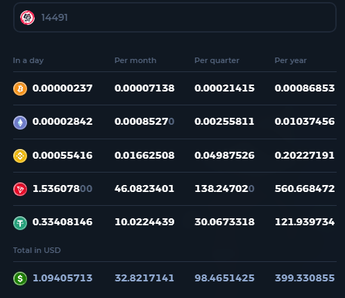The height and width of the screenshot is (298, 345).
Task: Click the green dollar USD icon
Action: pos(20,279)
